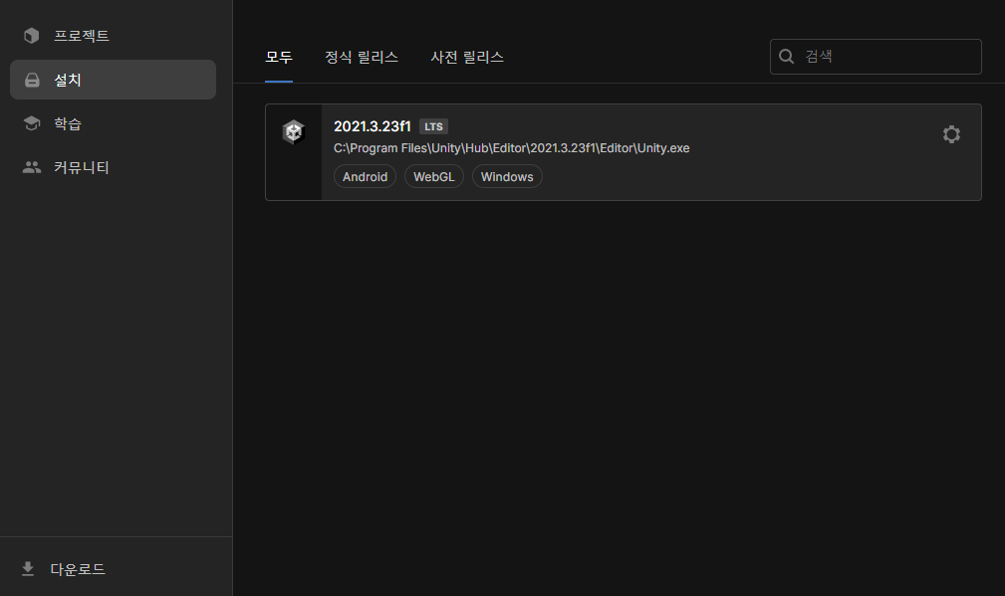Click the 학습 graduation cap icon
Image resolution: width=1005 pixels, height=596 pixels.
(32, 123)
